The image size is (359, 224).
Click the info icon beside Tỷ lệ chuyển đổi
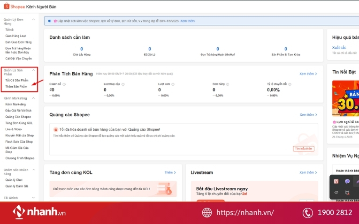coord(290,84)
